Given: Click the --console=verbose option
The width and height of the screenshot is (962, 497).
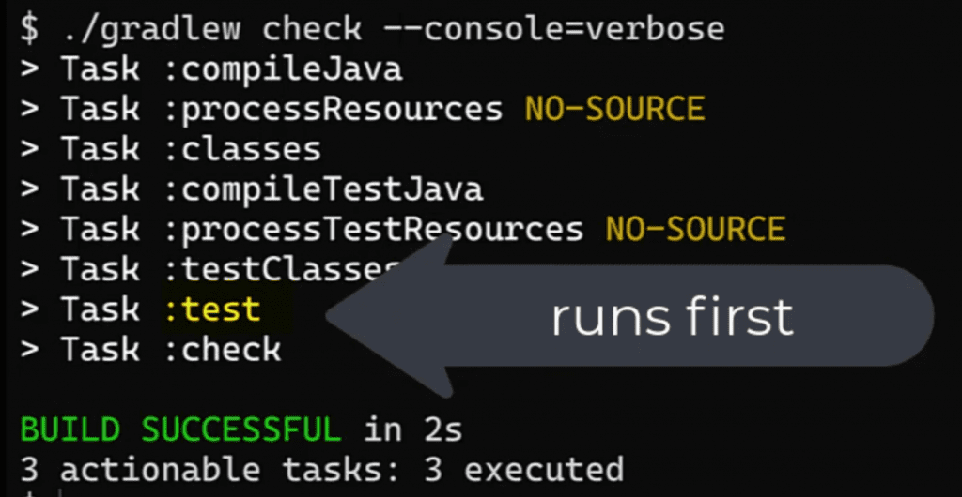Looking at the screenshot, I should click(x=554, y=29).
